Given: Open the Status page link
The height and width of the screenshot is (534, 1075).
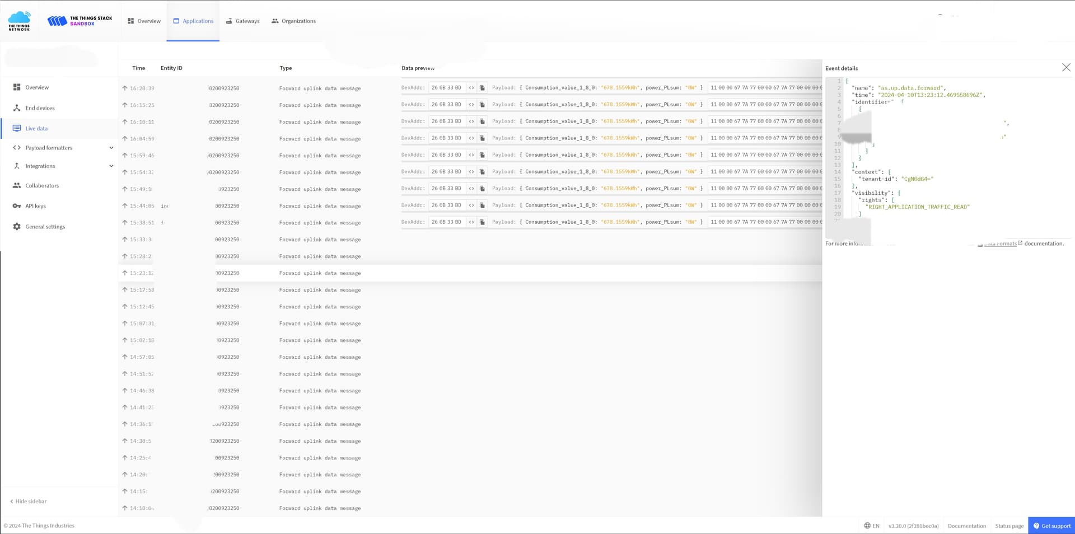Looking at the screenshot, I should (x=1009, y=526).
